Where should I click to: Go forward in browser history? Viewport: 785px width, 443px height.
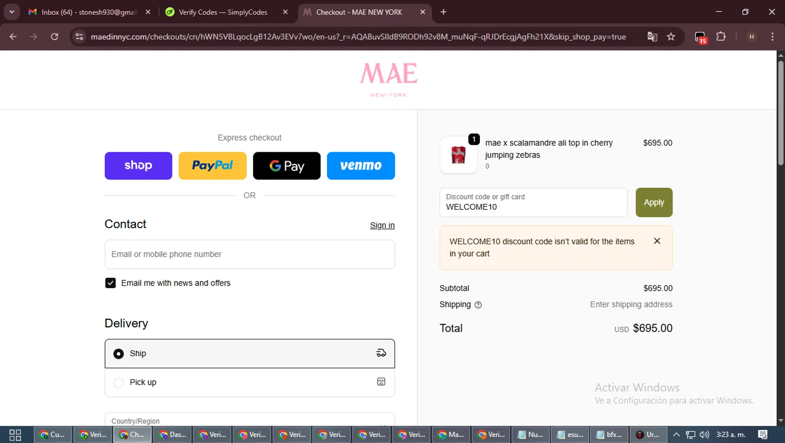(x=33, y=37)
